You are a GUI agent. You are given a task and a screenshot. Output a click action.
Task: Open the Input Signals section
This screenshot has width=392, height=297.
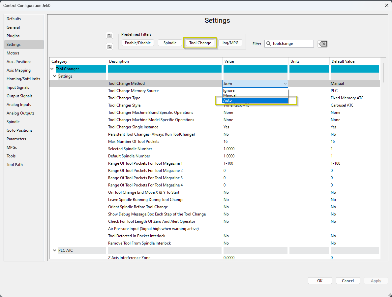click(18, 87)
